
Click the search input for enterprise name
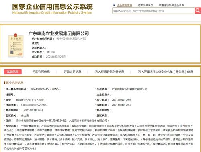[154, 11]
